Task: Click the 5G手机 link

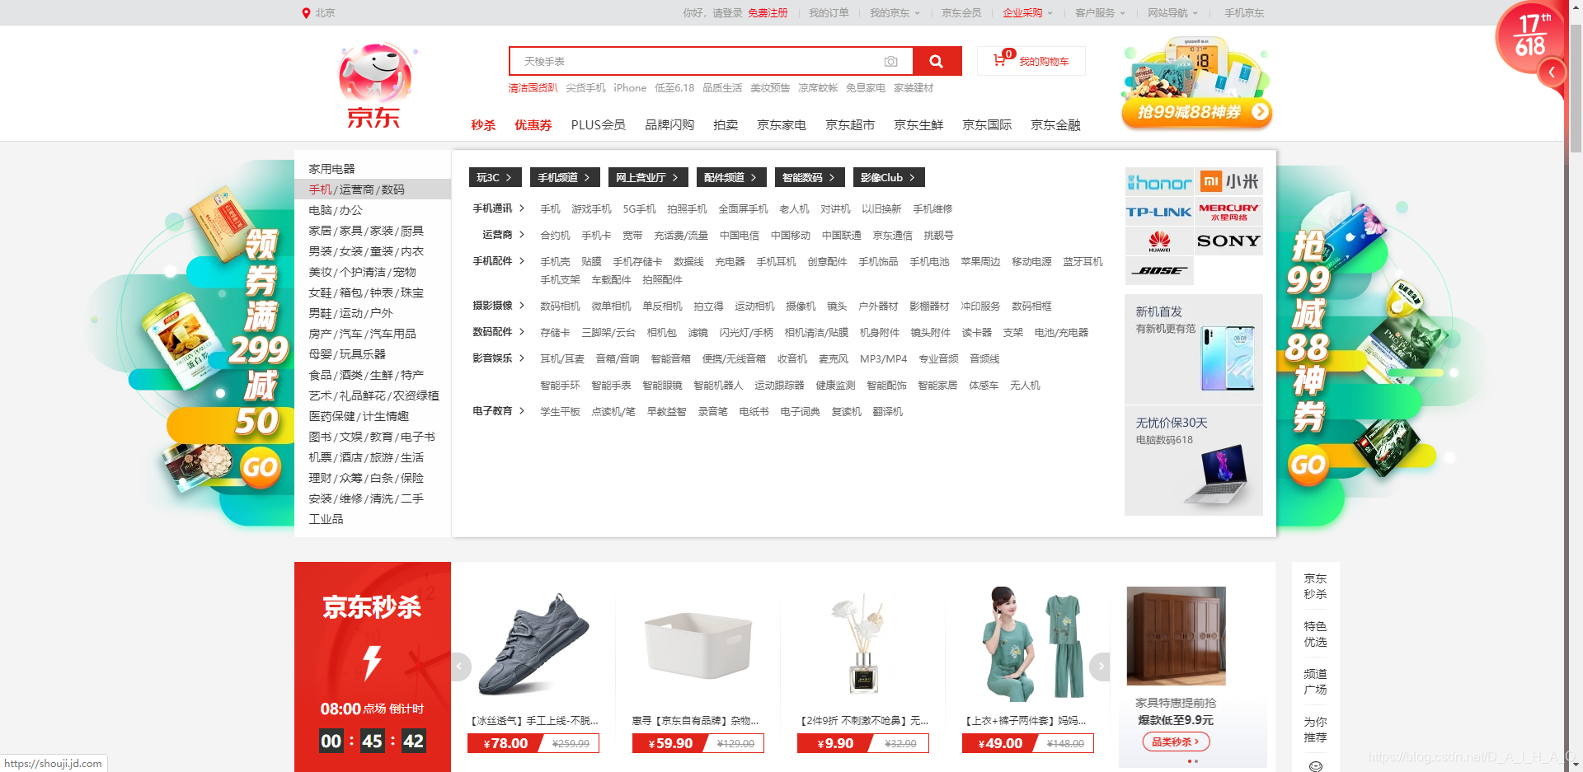Action: coord(640,209)
